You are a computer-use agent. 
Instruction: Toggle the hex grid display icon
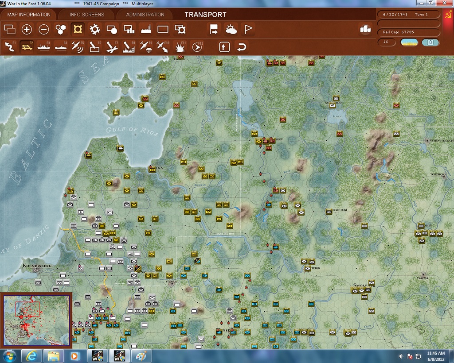60,29
